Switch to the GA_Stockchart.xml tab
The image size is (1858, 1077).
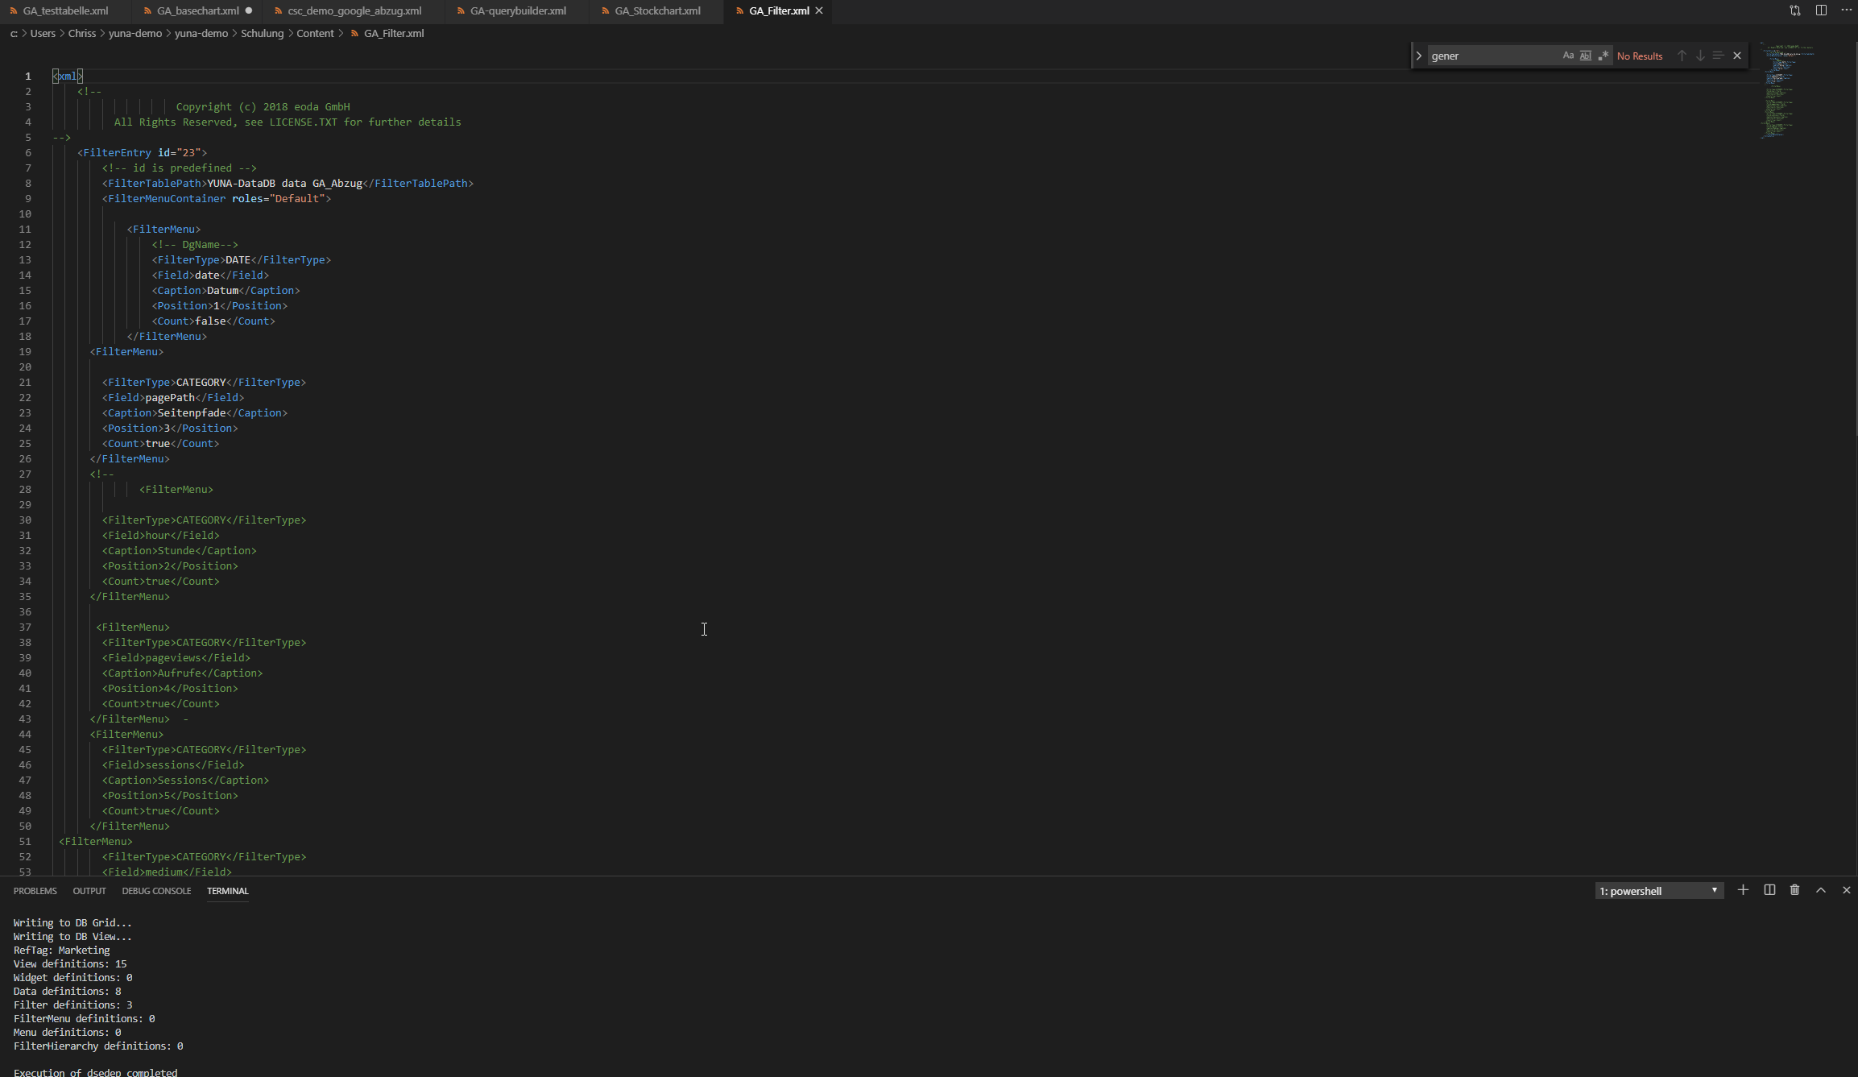[x=657, y=10]
